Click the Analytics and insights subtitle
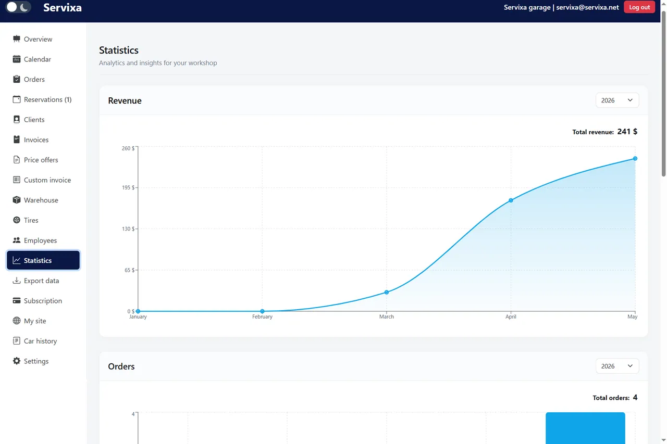667x444 pixels. coord(158,63)
